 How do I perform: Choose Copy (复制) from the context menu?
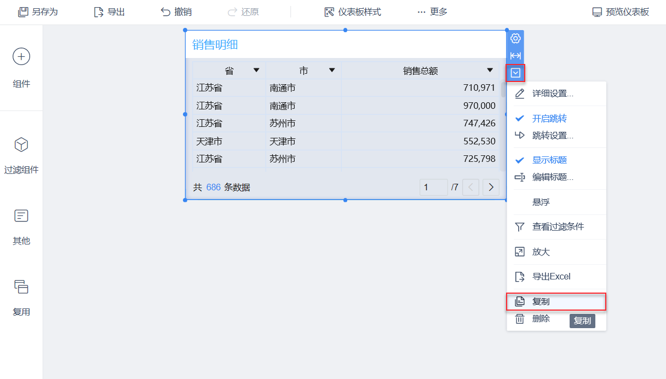pos(556,301)
